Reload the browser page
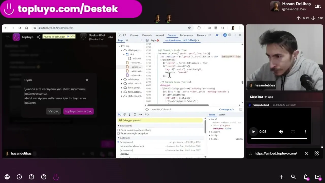The height and width of the screenshot is (183, 325). tap(20, 28)
